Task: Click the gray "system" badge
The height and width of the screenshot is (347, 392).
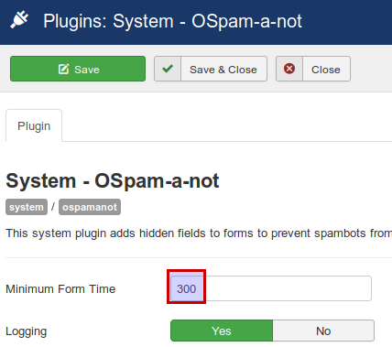Action: click(27, 207)
